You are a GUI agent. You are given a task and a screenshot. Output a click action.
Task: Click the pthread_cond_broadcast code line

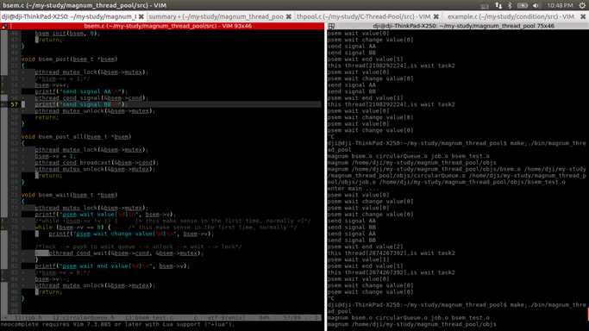tap(97, 163)
